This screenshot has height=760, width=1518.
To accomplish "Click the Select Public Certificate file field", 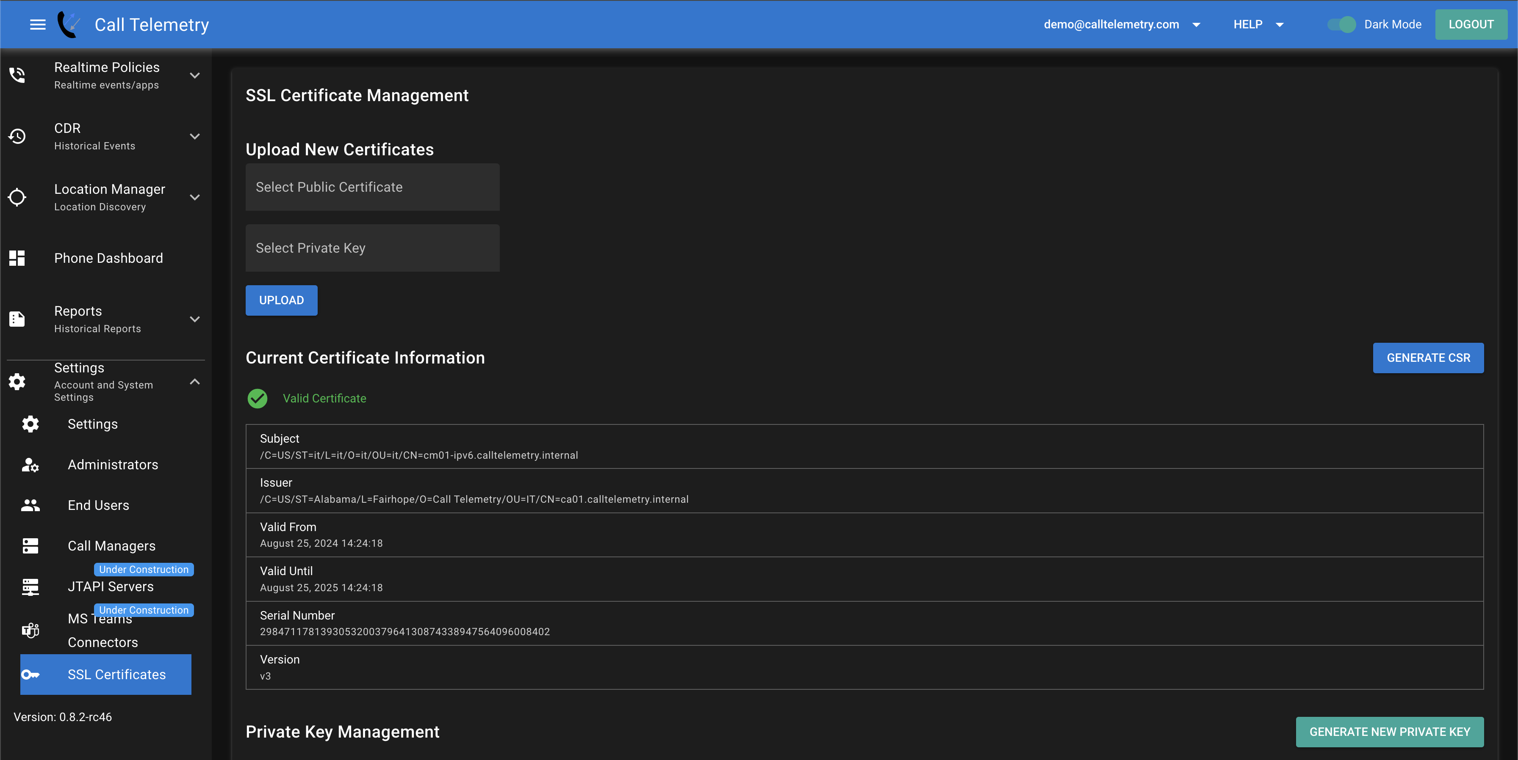I will point(372,187).
